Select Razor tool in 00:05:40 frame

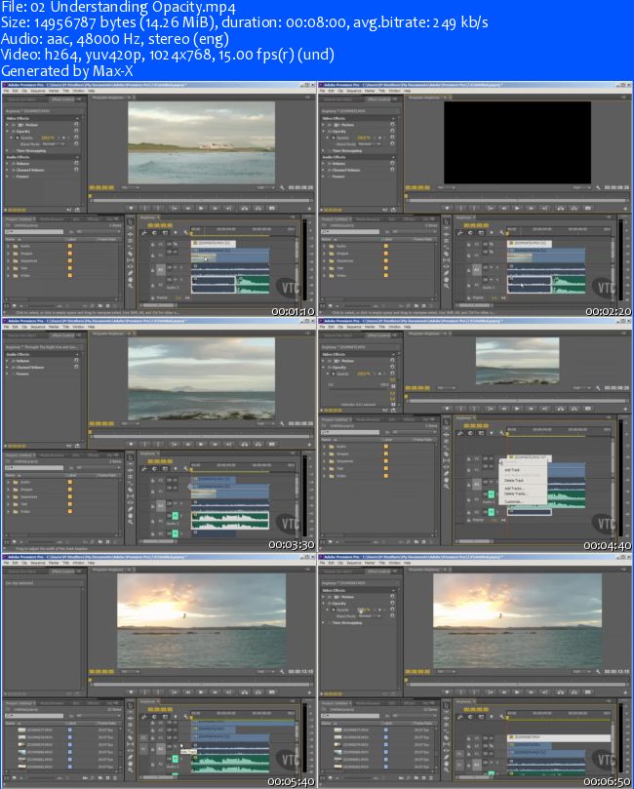tap(130, 738)
